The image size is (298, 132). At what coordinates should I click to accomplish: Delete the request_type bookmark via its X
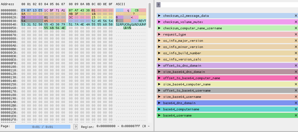click(x=296, y=34)
